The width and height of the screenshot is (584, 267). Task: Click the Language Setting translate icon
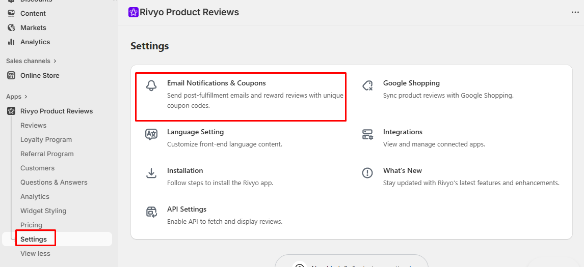(151, 134)
